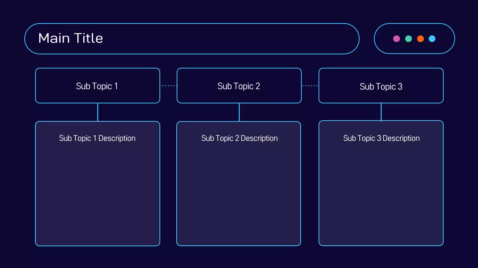Select the vertical line below Sub Topic 1

[98, 112]
